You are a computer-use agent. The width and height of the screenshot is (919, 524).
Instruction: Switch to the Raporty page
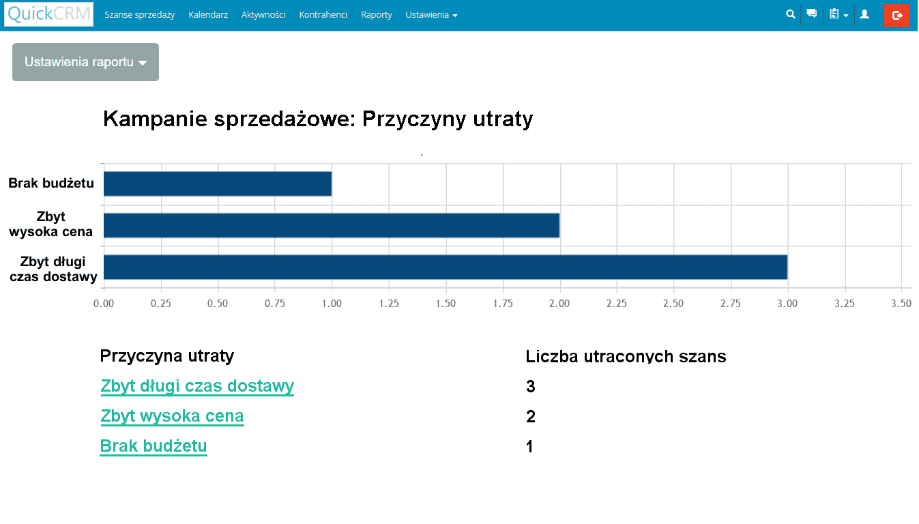coord(377,15)
